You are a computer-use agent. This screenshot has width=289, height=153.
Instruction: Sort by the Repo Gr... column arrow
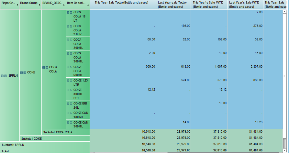[17, 5]
